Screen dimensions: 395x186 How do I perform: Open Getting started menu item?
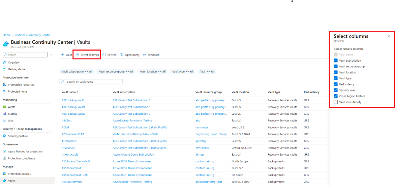coord(17,69)
